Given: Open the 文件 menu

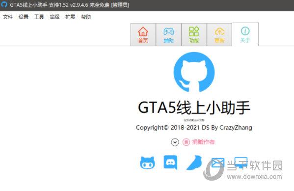Looking at the screenshot, I should [x=8, y=17].
